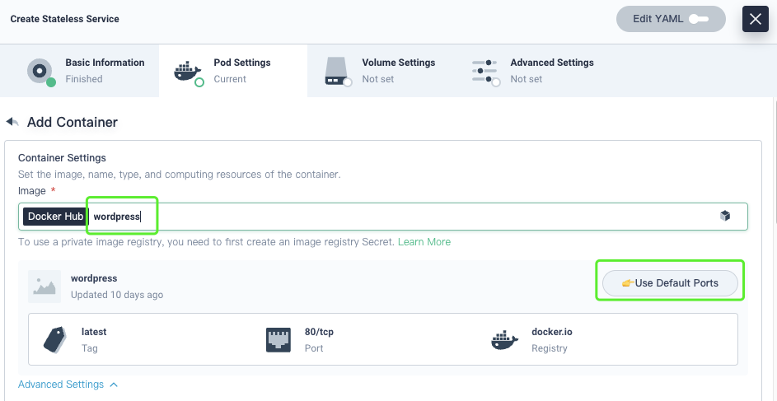Click the docker.io registry whale icon
777x401 pixels.
503,339
